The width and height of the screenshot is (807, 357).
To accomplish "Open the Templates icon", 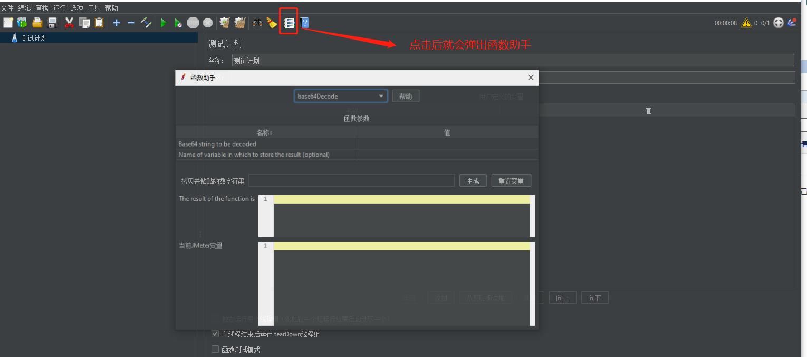I will pos(22,23).
